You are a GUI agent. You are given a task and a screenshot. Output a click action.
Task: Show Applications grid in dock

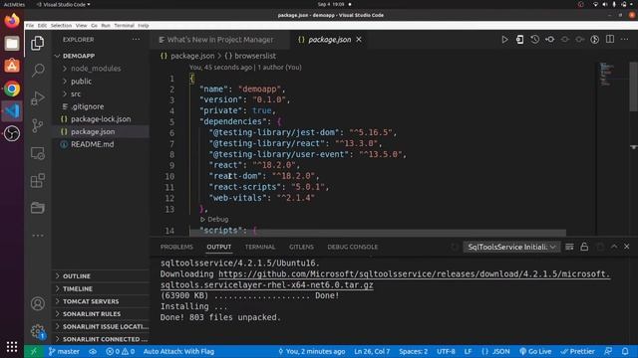click(12, 347)
